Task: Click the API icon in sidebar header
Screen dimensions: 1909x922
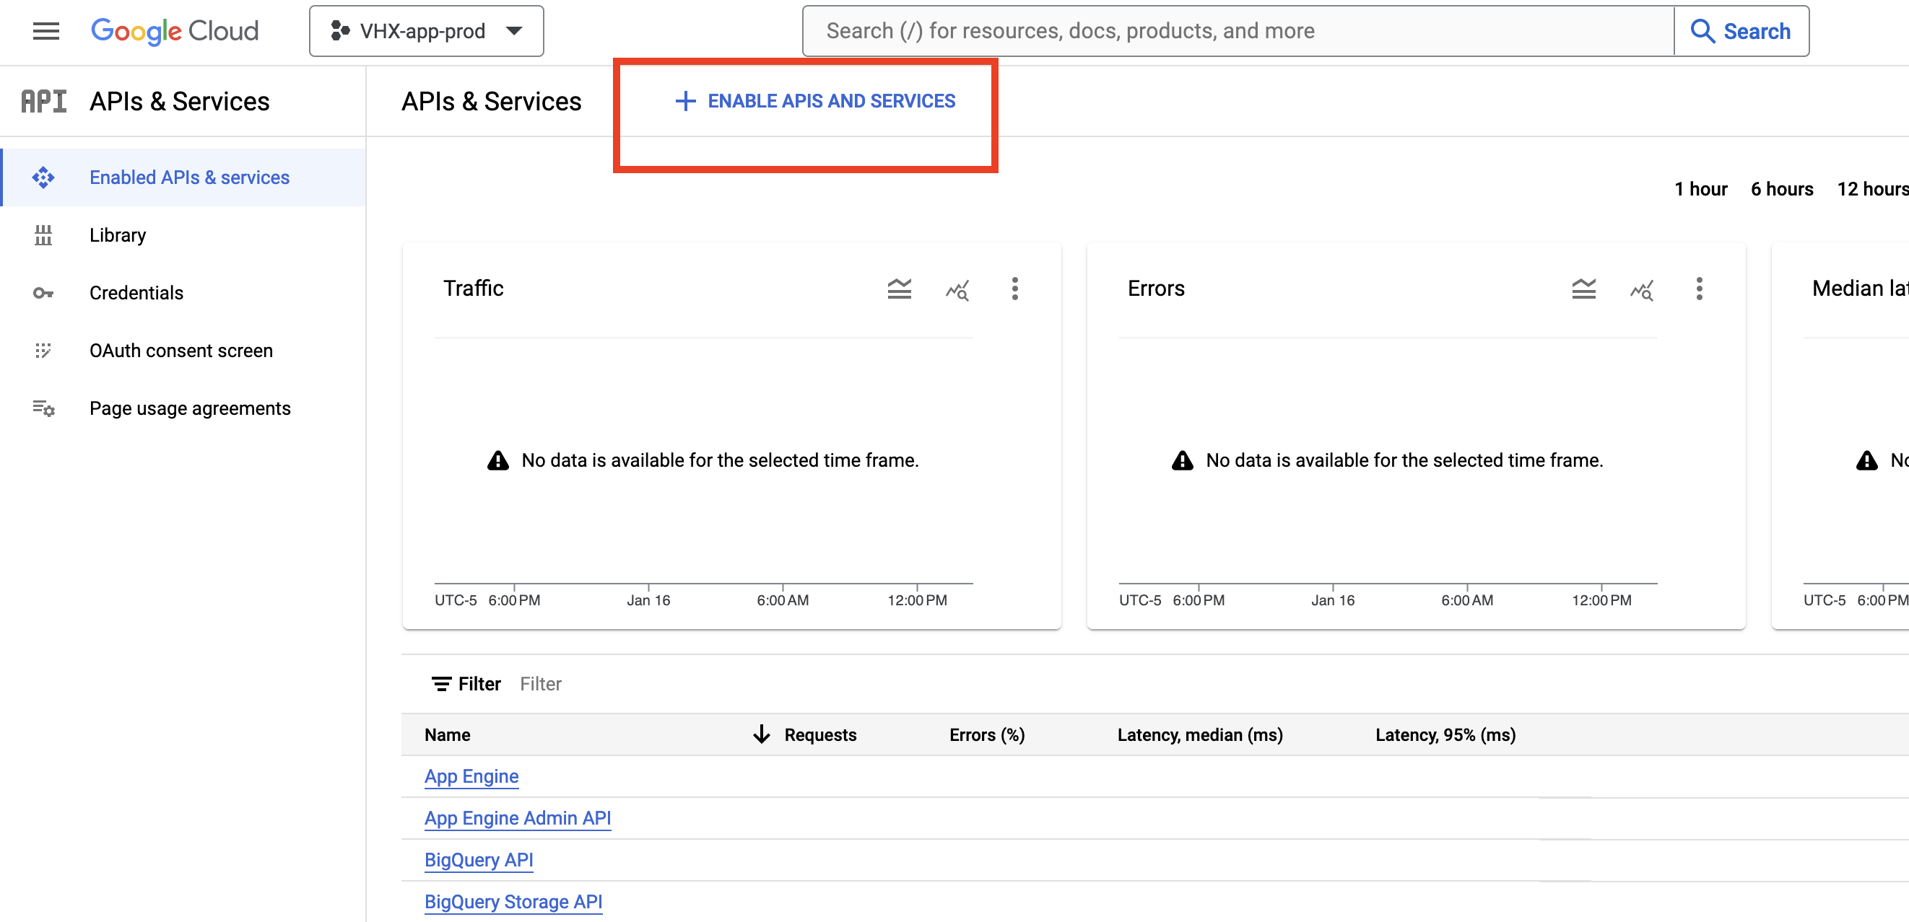Action: click(44, 102)
